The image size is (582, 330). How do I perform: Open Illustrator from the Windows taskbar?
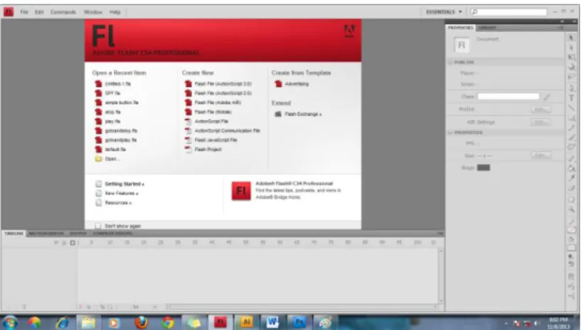pyautogui.click(x=246, y=322)
